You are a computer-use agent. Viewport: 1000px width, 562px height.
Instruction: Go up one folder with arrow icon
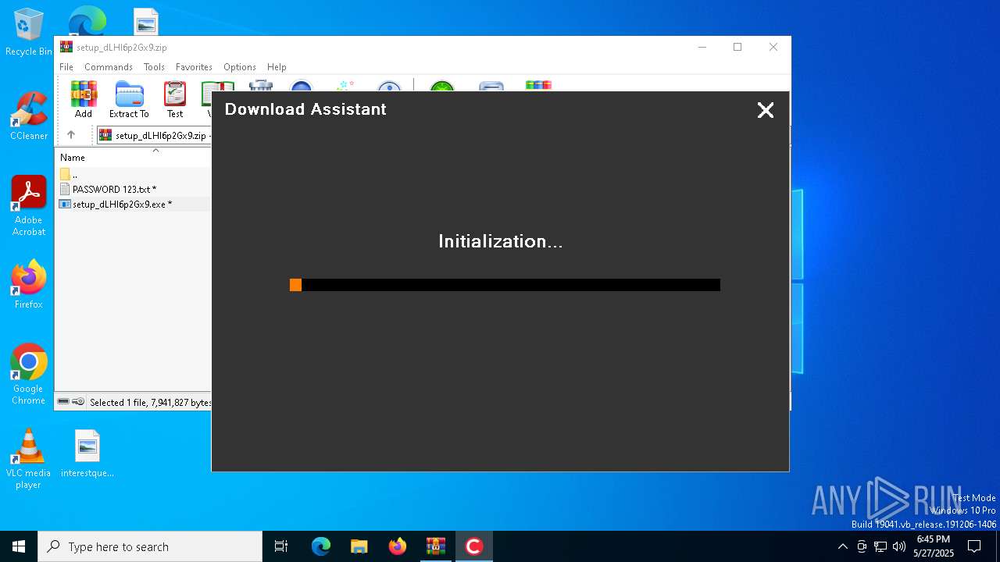71,135
